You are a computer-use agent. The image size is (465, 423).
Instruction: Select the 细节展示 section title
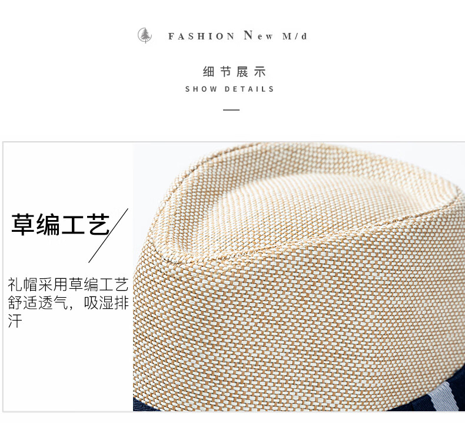pos(234,72)
